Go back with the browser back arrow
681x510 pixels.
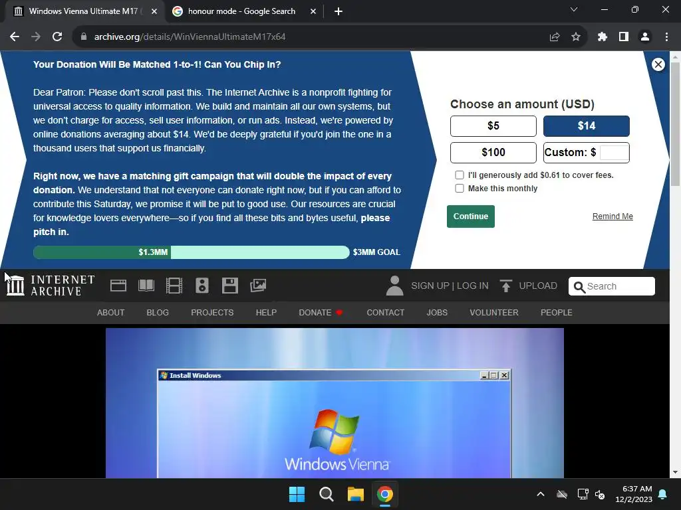(15, 37)
